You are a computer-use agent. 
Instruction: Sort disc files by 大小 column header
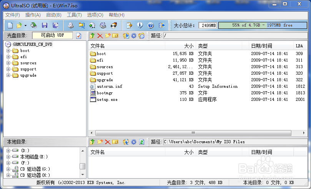point(181,46)
